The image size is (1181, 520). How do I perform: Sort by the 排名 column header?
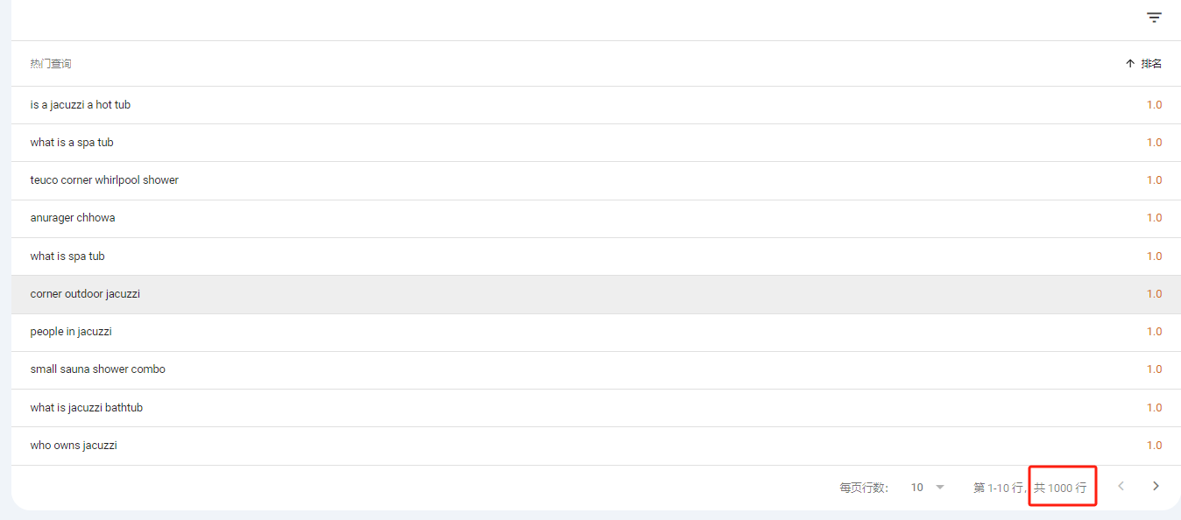coord(1151,64)
